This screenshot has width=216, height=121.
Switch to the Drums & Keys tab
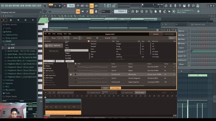coord(169,34)
